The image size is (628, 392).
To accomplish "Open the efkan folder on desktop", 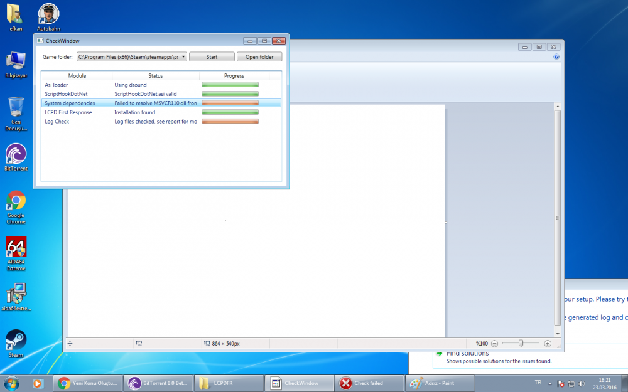I will [x=16, y=17].
